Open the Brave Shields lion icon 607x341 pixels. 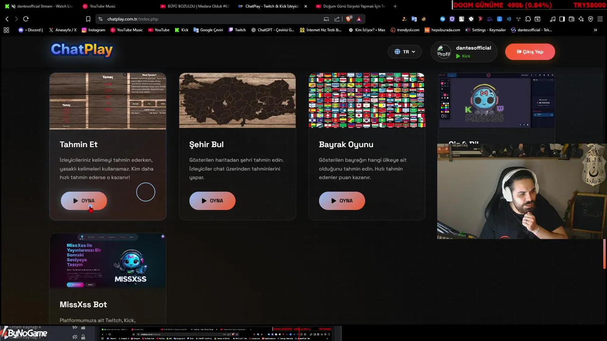tap(349, 19)
